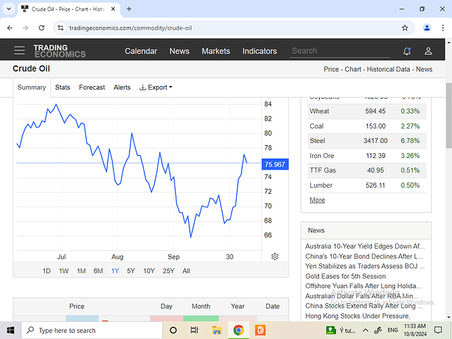Click the More commodities link
452x339 pixels.
coord(317,200)
